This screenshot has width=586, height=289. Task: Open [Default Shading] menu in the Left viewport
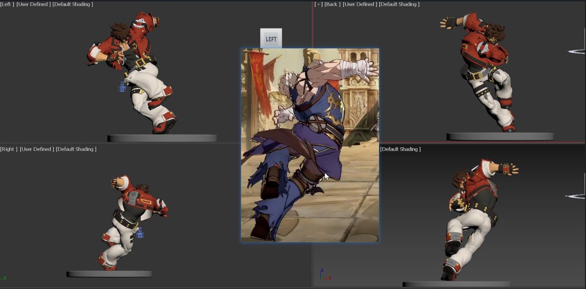[73, 4]
